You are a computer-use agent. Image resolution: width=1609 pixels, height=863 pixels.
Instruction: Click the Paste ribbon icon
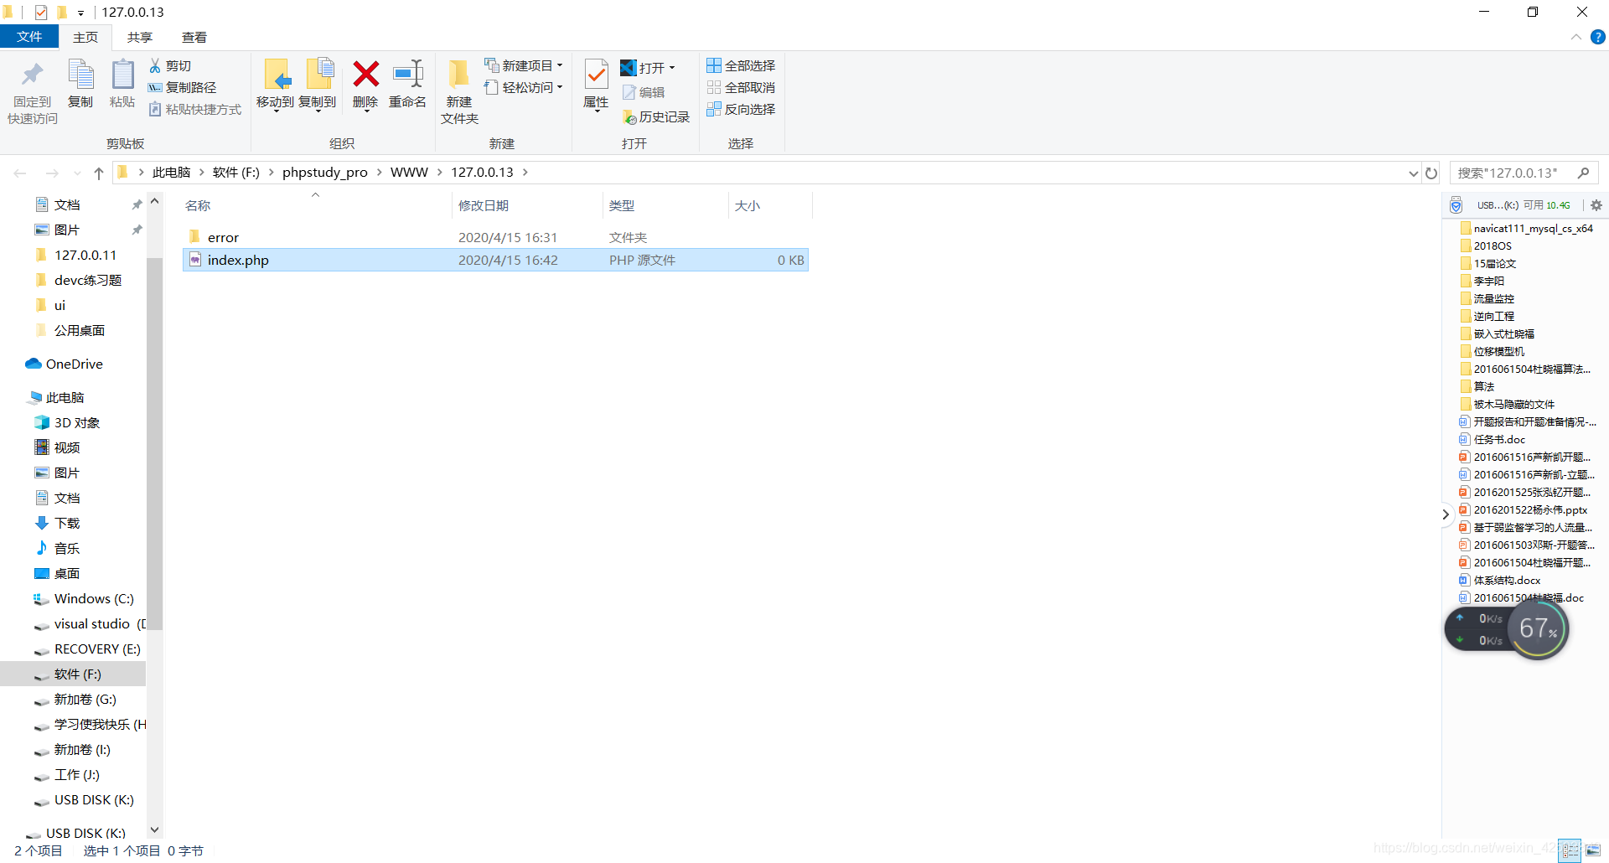(x=122, y=84)
